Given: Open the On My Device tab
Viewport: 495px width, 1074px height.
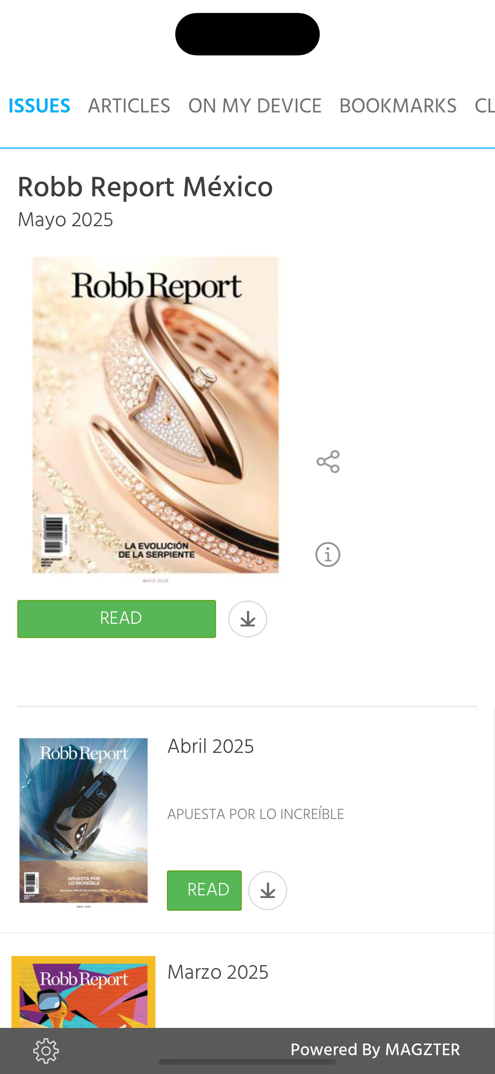Looking at the screenshot, I should [255, 106].
